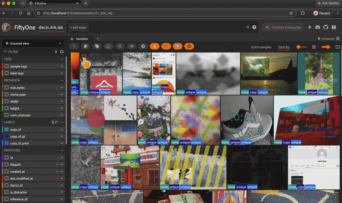342x203 pixels.
Task: Open the Discord icon link
Action: (x=318, y=27)
